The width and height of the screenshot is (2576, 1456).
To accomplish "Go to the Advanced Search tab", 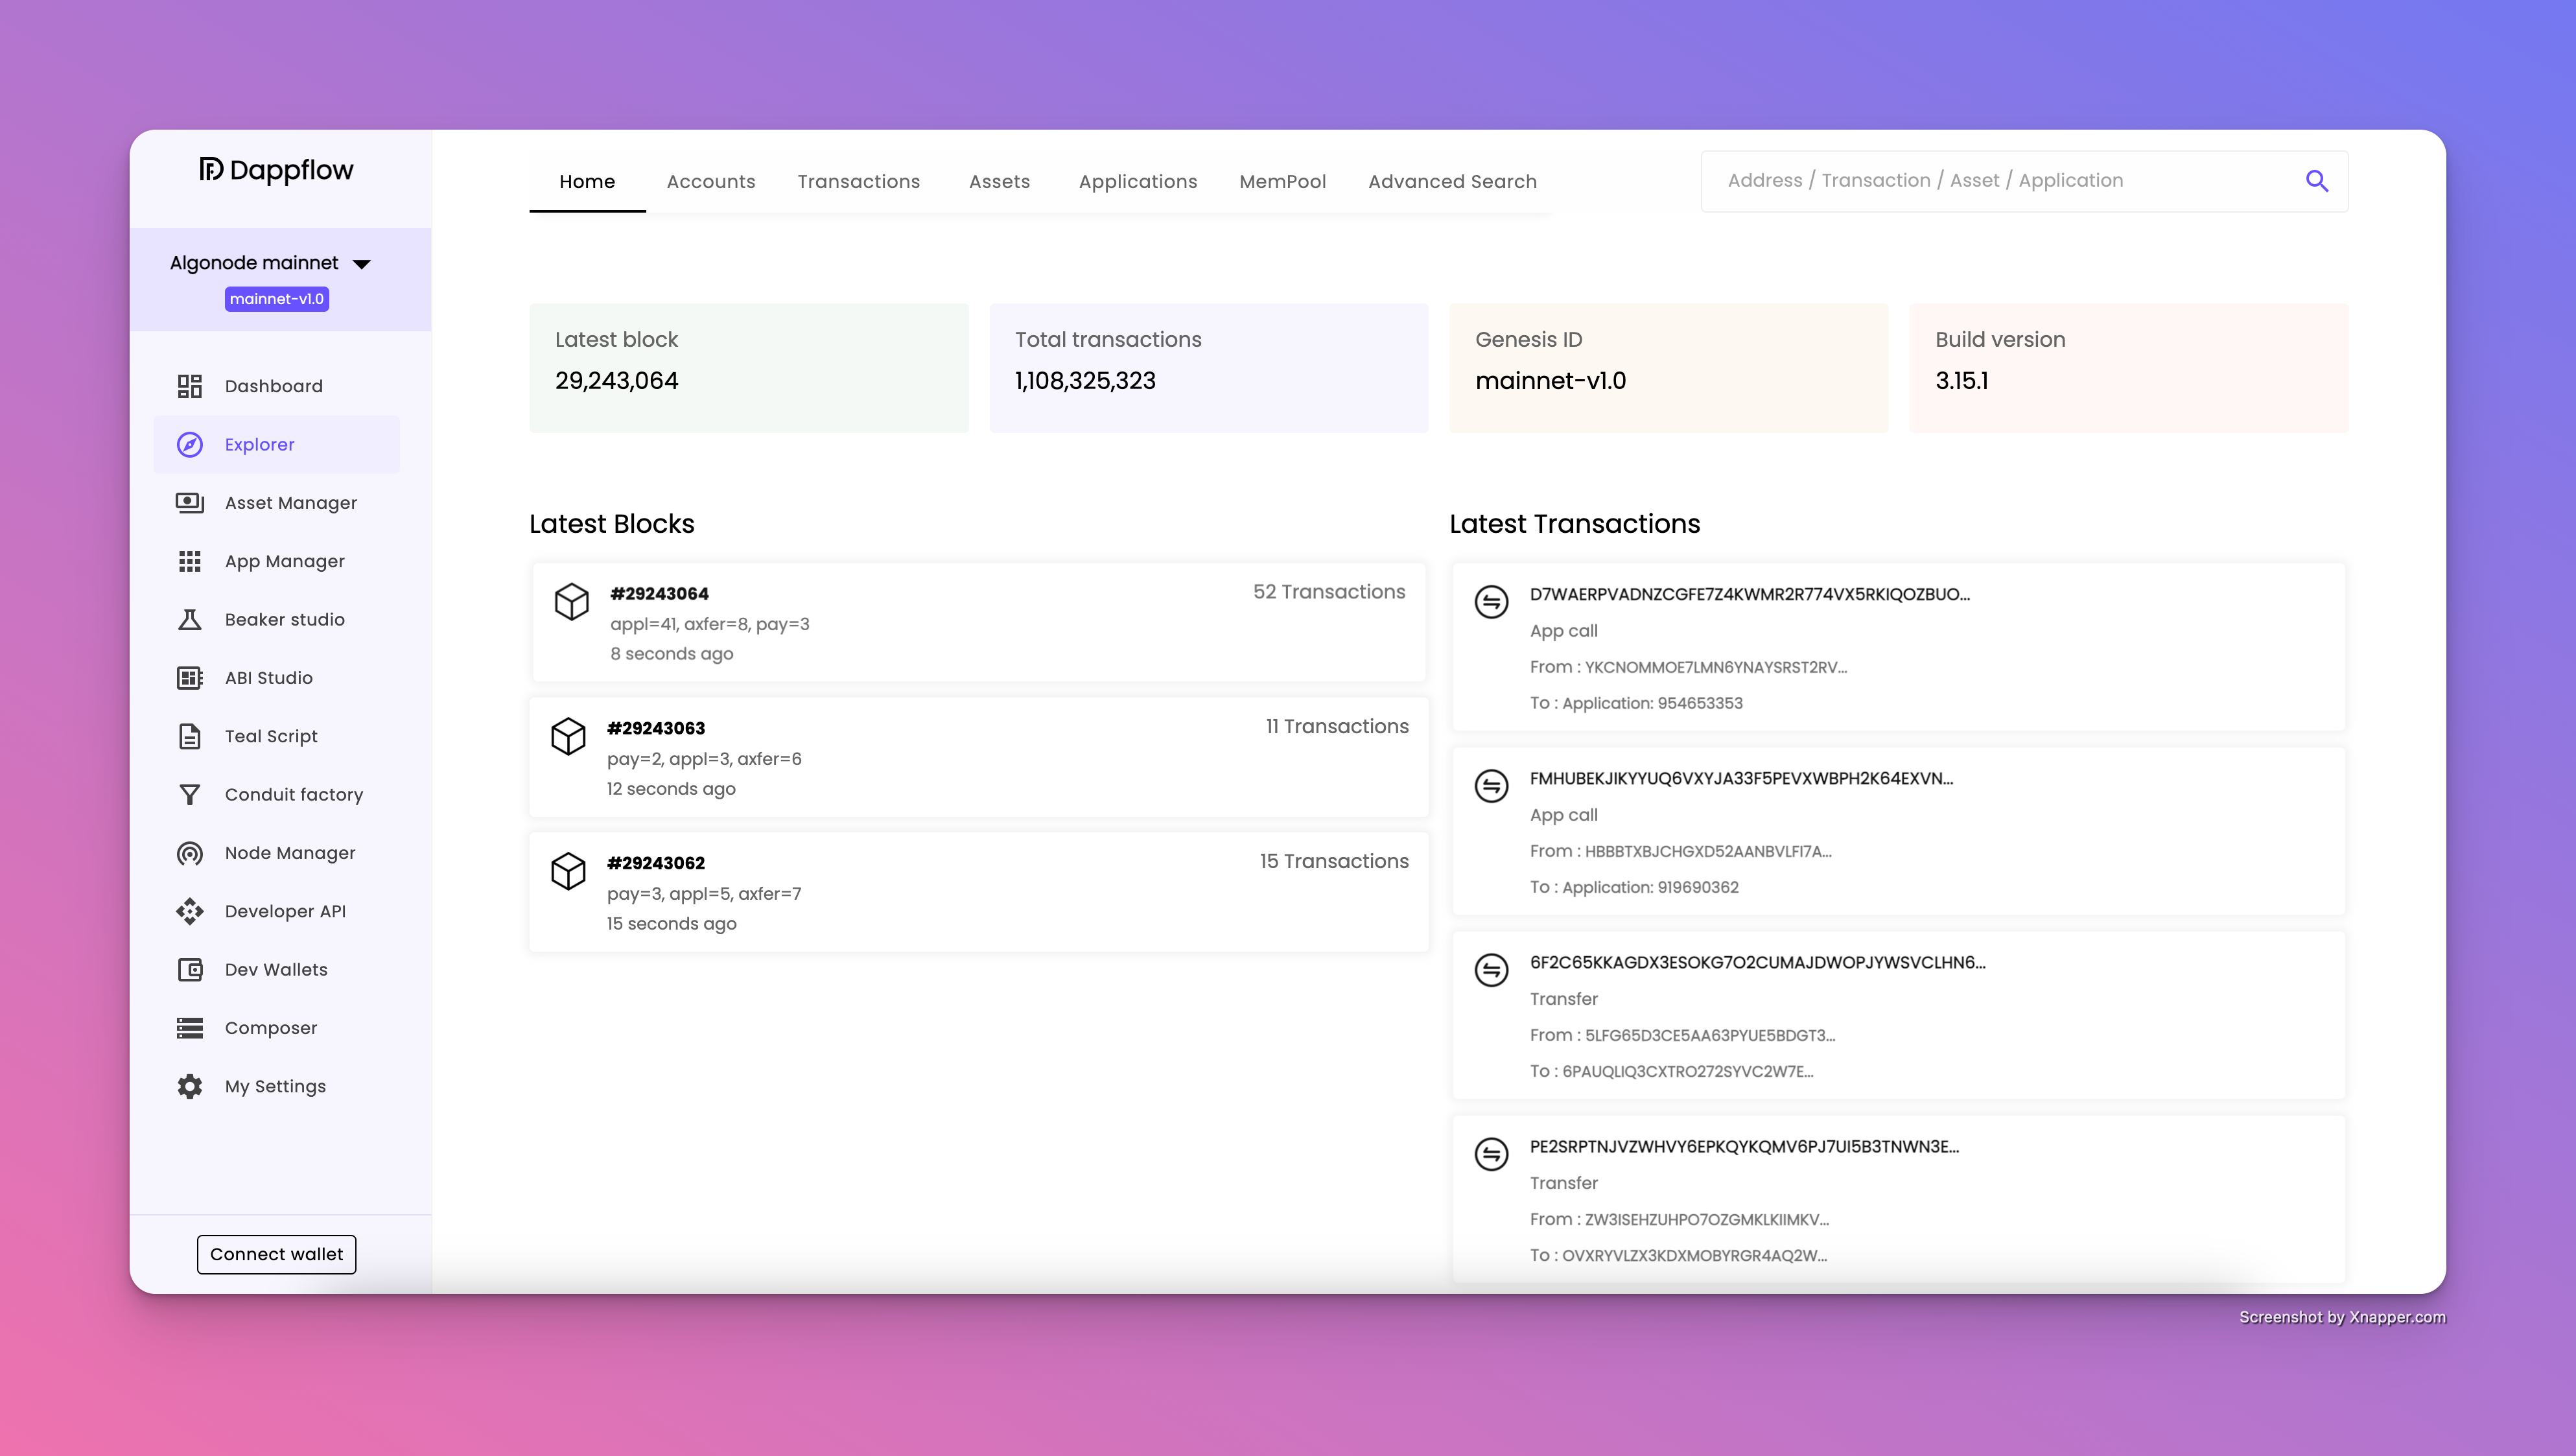I will tap(1452, 182).
